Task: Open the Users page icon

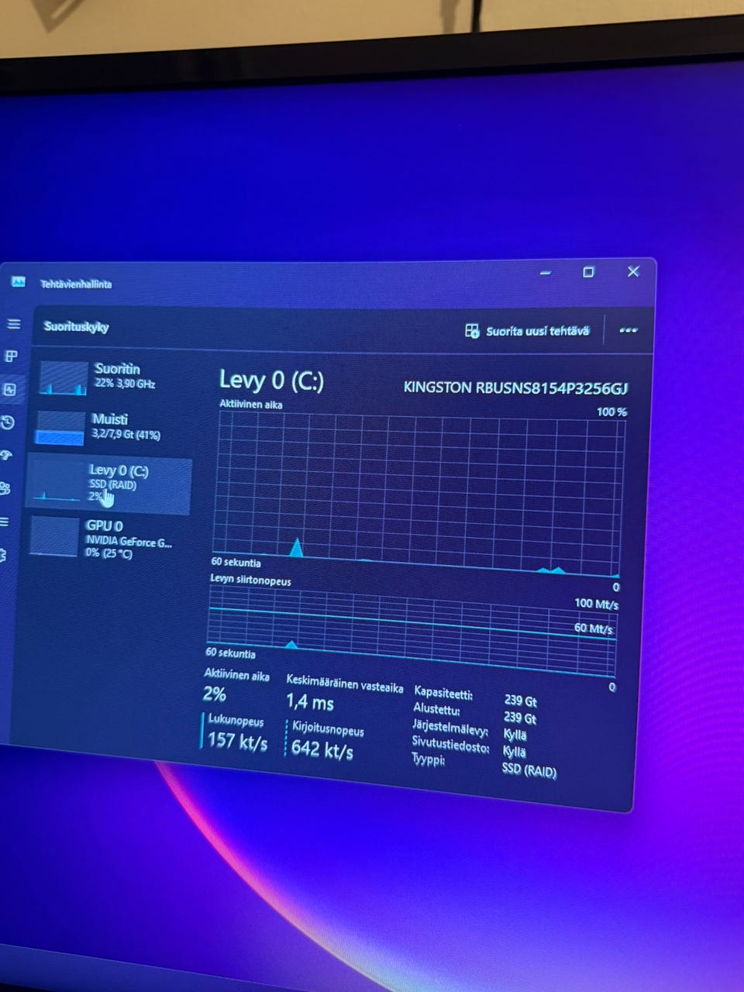Action: [x=5, y=488]
